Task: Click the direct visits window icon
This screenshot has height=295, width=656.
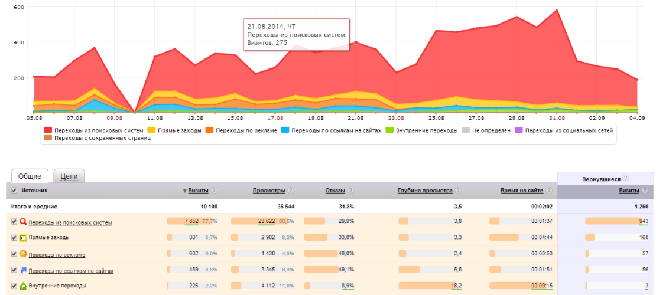Action: [23, 237]
